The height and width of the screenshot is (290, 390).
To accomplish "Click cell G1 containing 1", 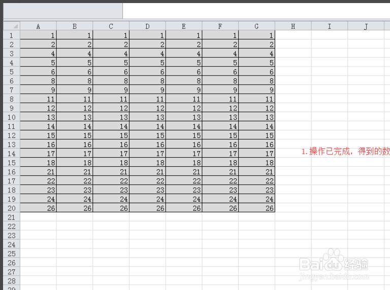I will click(256, 35).
